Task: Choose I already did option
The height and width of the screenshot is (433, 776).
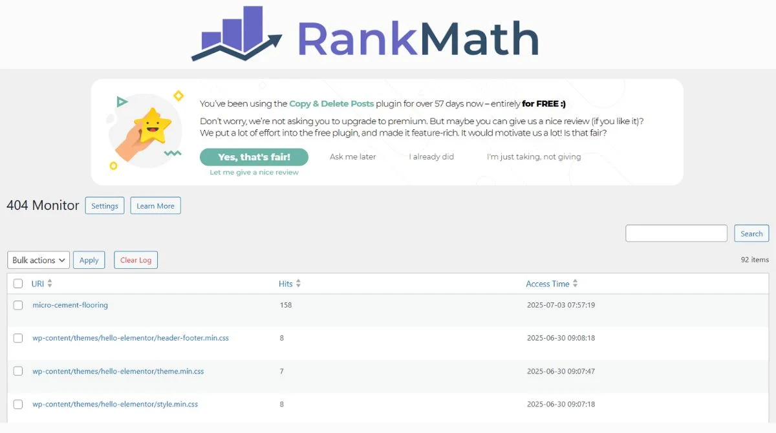Action: pos(431,156)
